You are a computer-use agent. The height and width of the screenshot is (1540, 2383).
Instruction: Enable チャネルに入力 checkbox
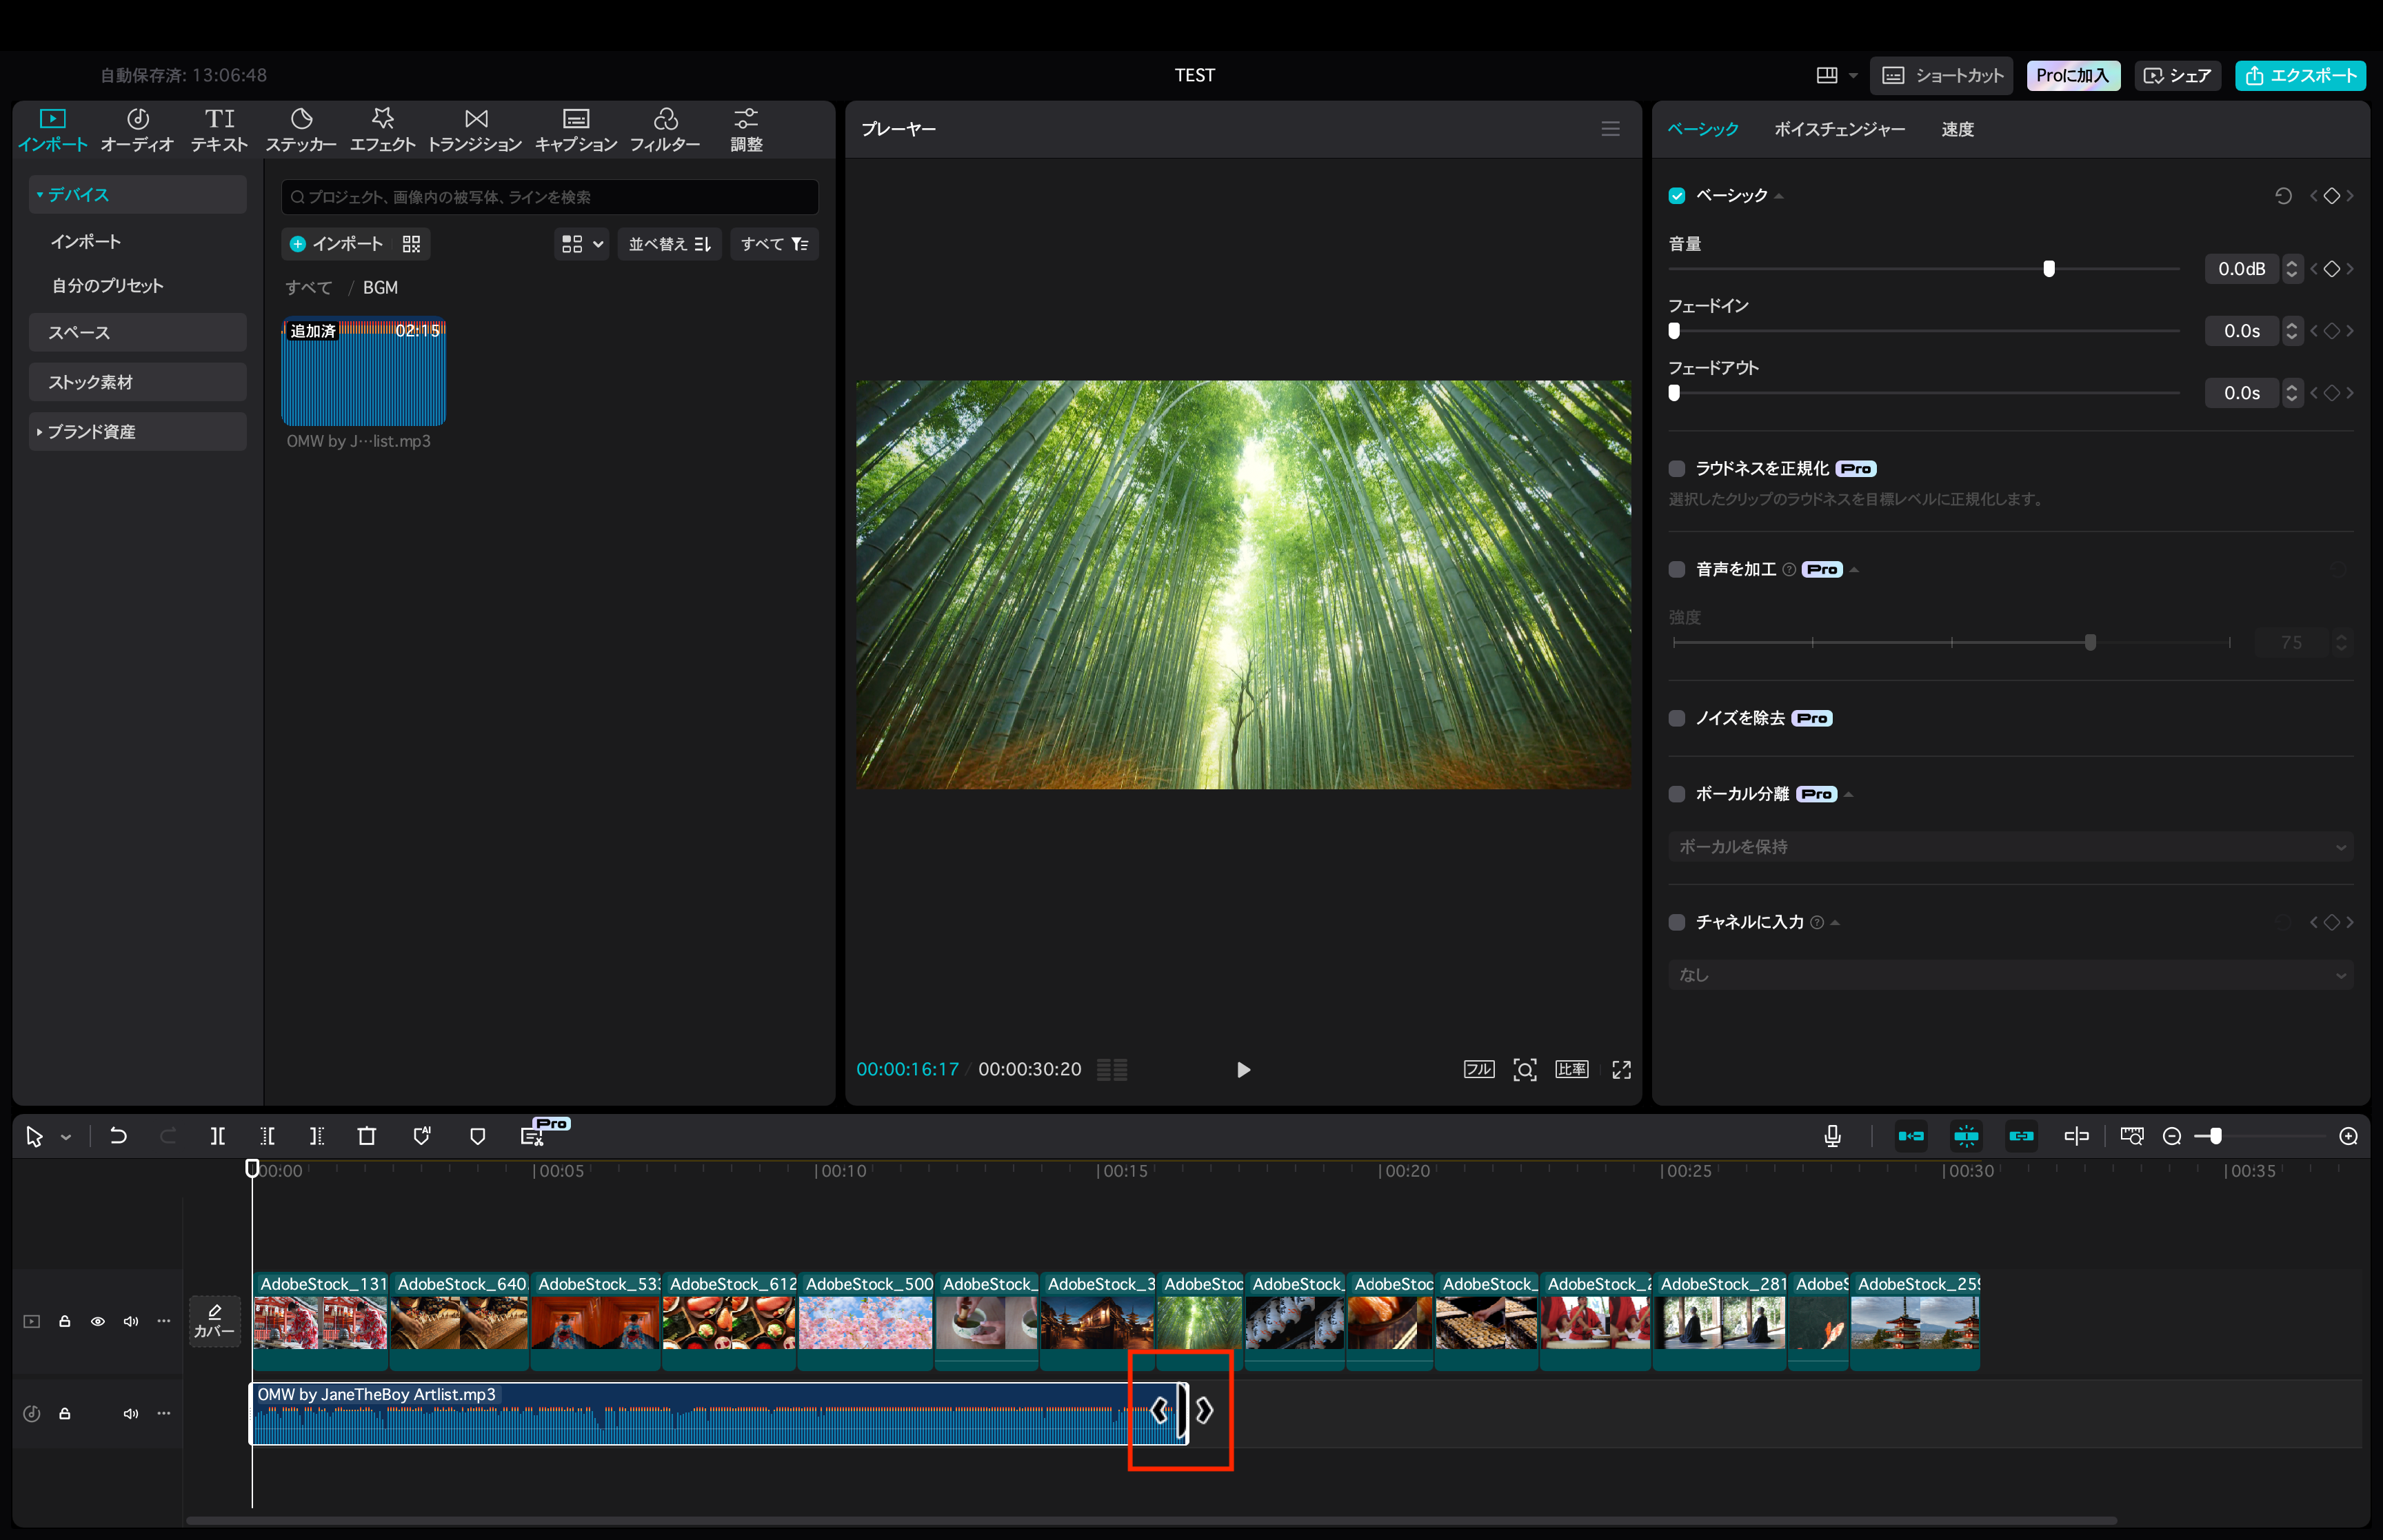1677,923
